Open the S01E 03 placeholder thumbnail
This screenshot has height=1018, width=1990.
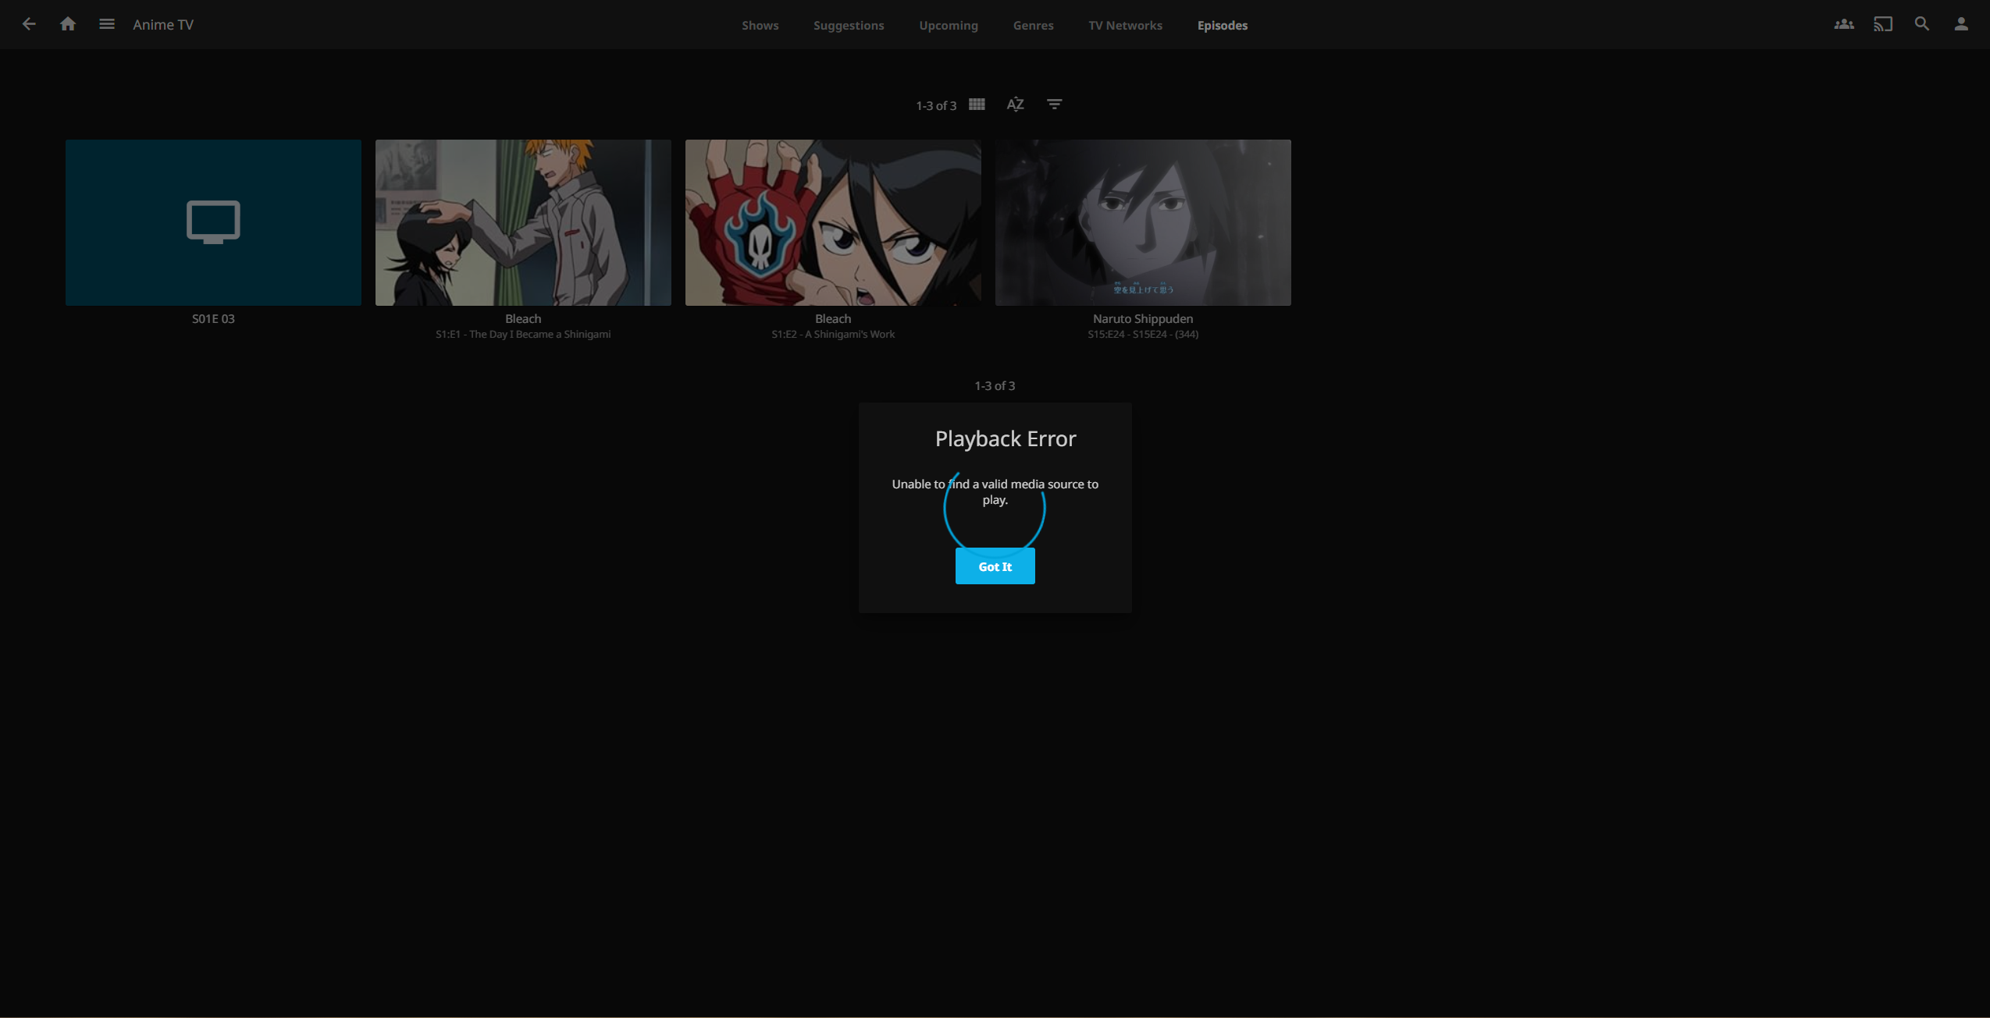[213, 222]
